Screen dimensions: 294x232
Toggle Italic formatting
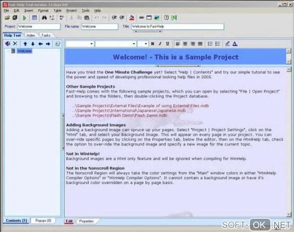160,44
